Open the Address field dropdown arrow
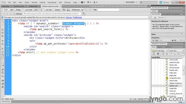The image size is (186, 104). pos(80,14)
